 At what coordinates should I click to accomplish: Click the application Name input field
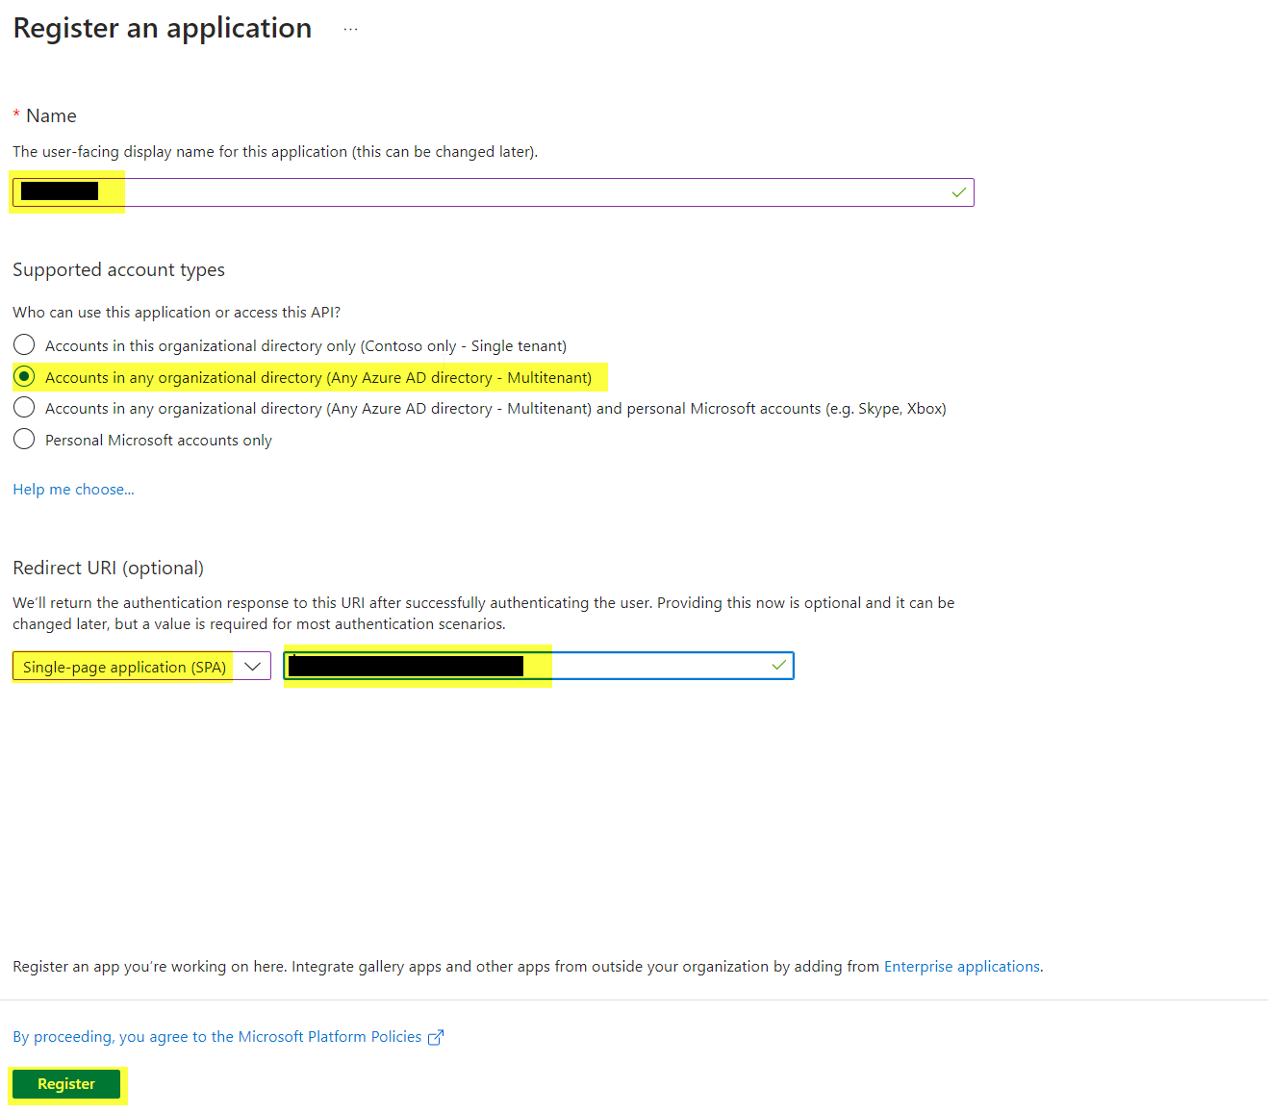[493, 192]
